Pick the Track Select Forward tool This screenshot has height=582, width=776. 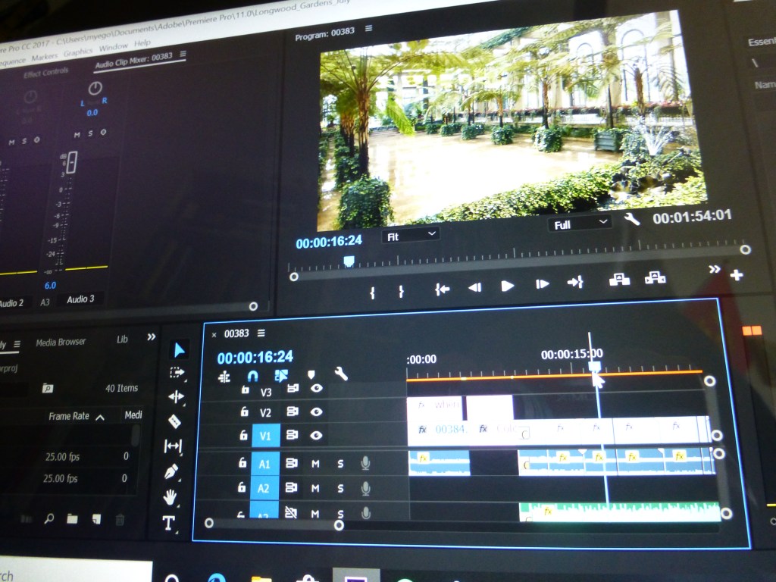(x=177, y=372)
